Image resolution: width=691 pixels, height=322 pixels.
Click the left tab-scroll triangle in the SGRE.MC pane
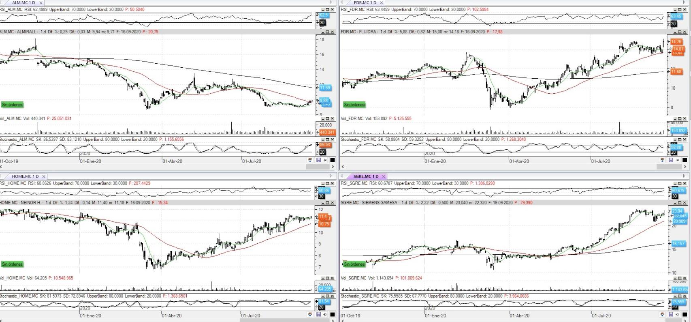point(341,176)
